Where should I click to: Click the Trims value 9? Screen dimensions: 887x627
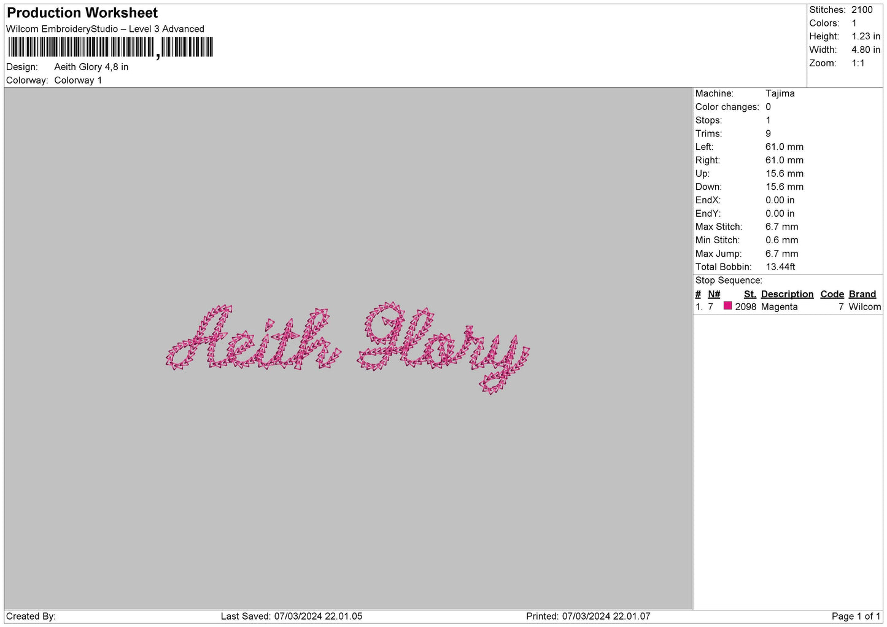click(x=768, y=133)
